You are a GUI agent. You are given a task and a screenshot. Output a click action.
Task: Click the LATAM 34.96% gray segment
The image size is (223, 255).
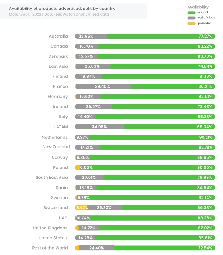click(x=99, y=127)
